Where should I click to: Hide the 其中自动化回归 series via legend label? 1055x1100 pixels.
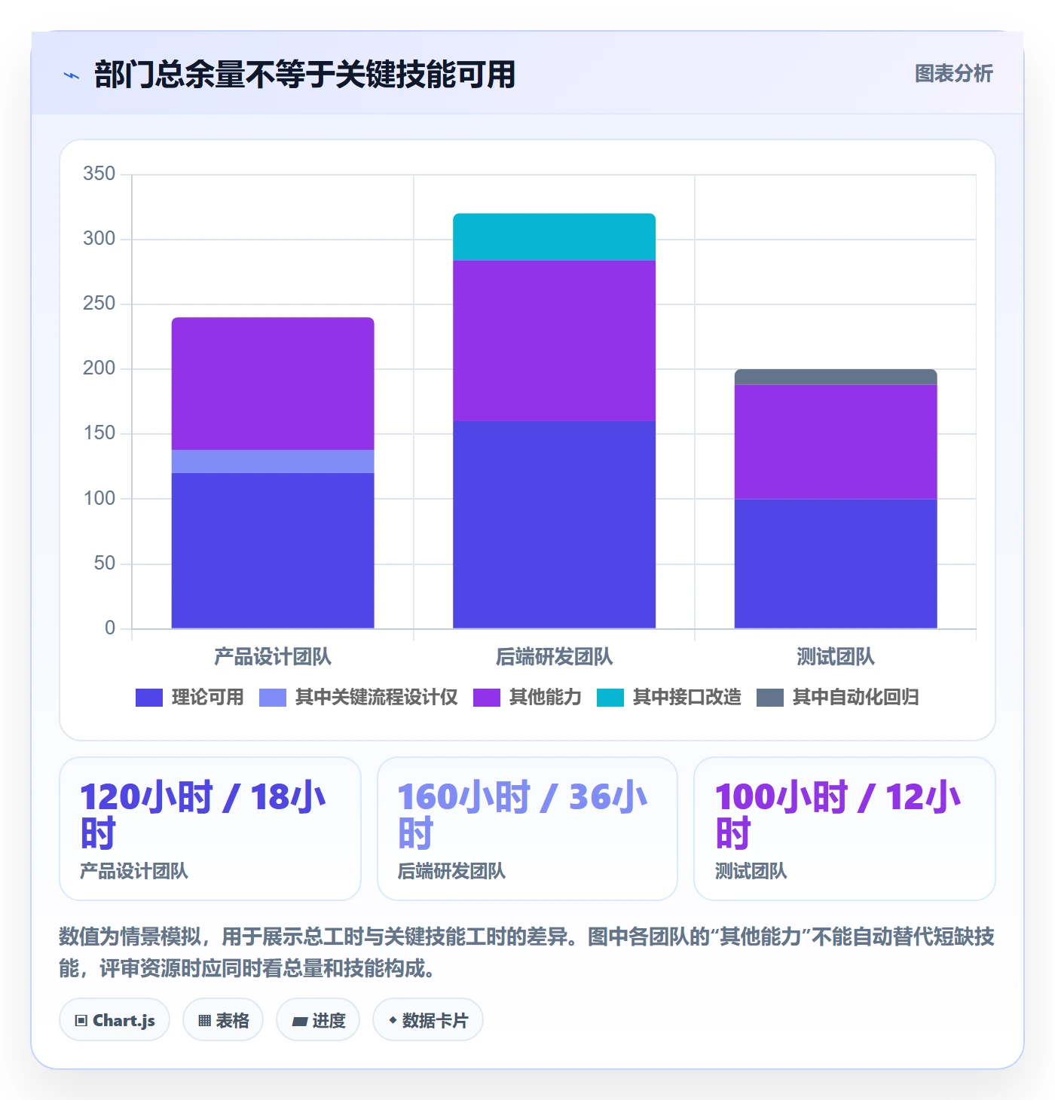point(856,698)
